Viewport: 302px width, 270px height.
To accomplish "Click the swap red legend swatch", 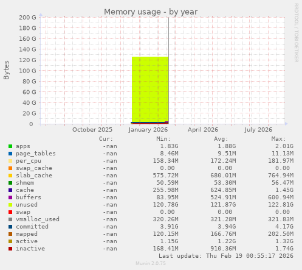I will 10,212.
